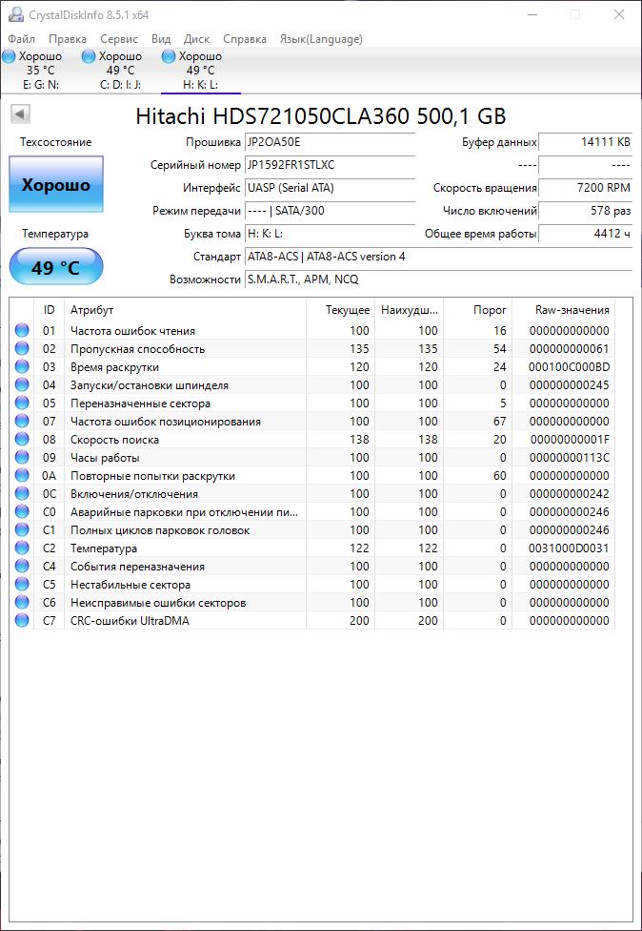Viewport: 642px width, 931px height.
Task: Select disk tab C: D: I: J:
Action: tap(120, 71)
